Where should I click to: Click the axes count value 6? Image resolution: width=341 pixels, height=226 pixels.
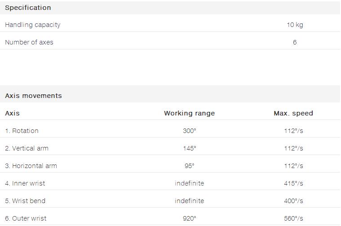[x=295, y=42]
